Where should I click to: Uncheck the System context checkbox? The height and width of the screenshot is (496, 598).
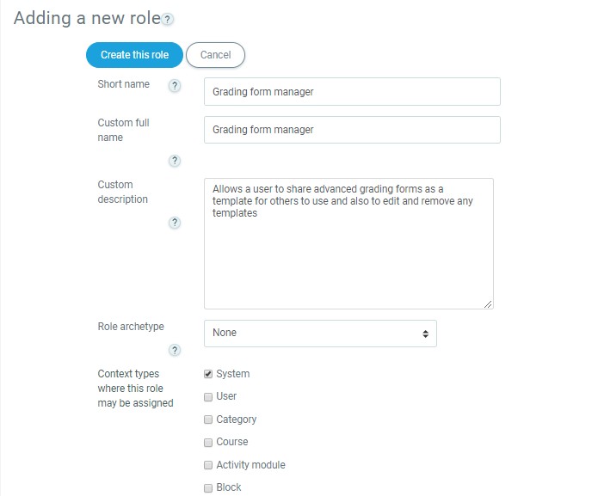tap(208, 374)
